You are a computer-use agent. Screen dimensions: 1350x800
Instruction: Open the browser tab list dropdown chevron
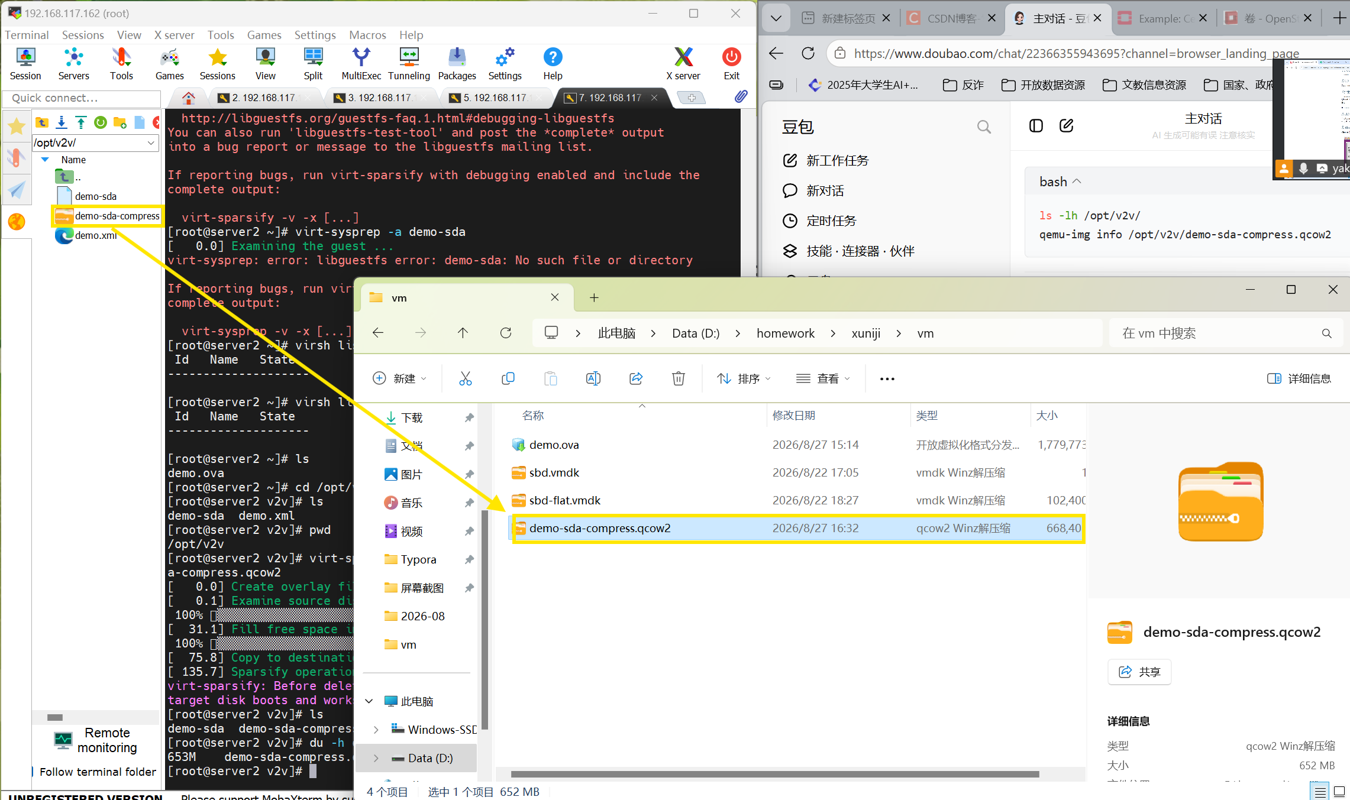776,18
